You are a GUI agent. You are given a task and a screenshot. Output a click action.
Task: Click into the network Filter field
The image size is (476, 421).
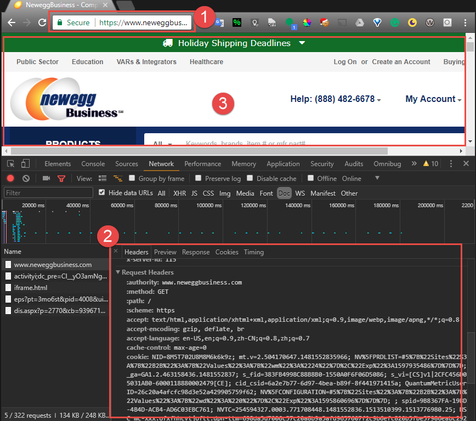point(48,193)
